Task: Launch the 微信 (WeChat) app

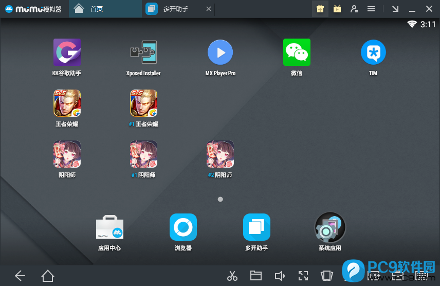Action: (x=297, y=52)
